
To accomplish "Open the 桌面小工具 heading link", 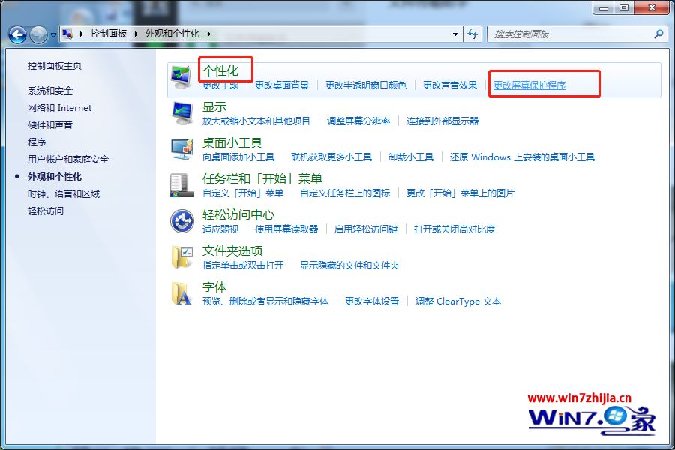I will (x=232, y=142).
